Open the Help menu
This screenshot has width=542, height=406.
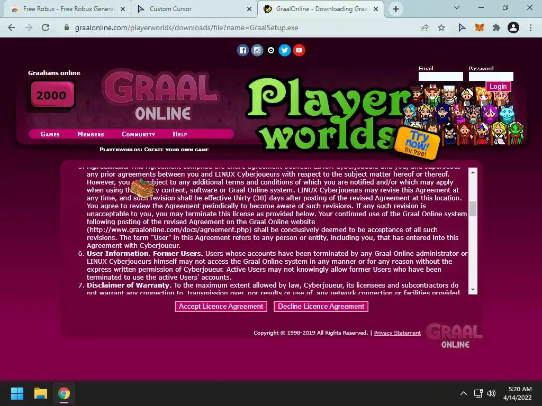coord(180,134)
